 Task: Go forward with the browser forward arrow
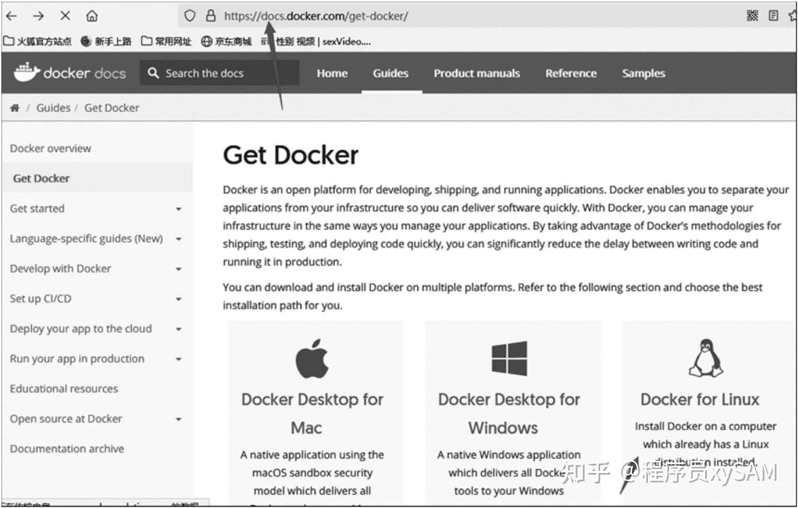click(x=38, y=16)
